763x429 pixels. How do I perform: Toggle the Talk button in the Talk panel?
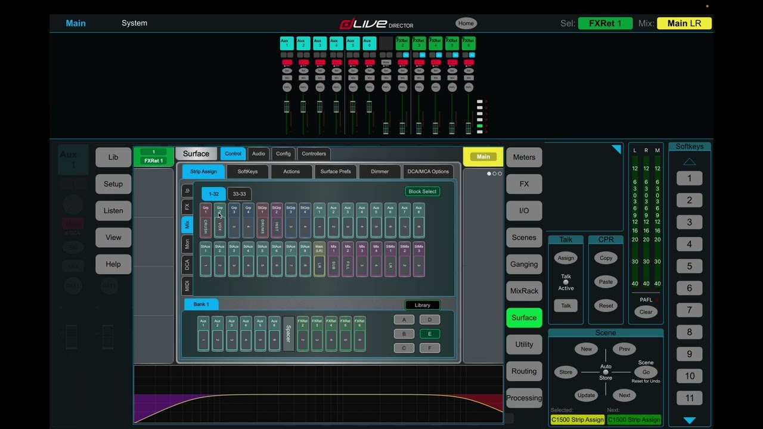pos(566,306)
